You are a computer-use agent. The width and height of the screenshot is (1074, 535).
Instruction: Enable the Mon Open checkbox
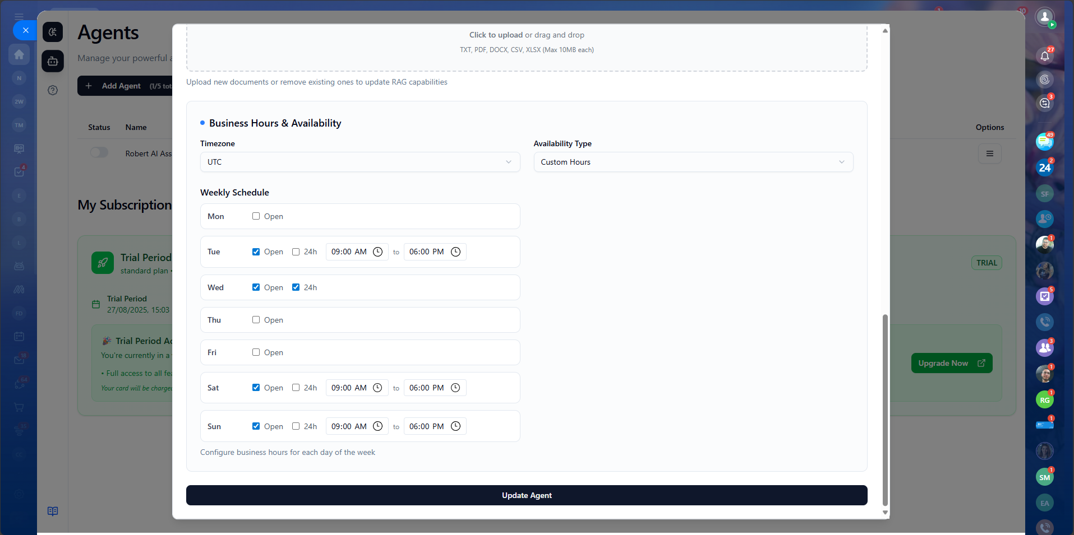[256, 216]
